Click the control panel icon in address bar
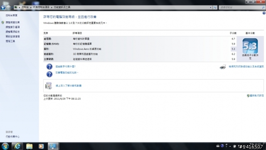 (16, 7)
